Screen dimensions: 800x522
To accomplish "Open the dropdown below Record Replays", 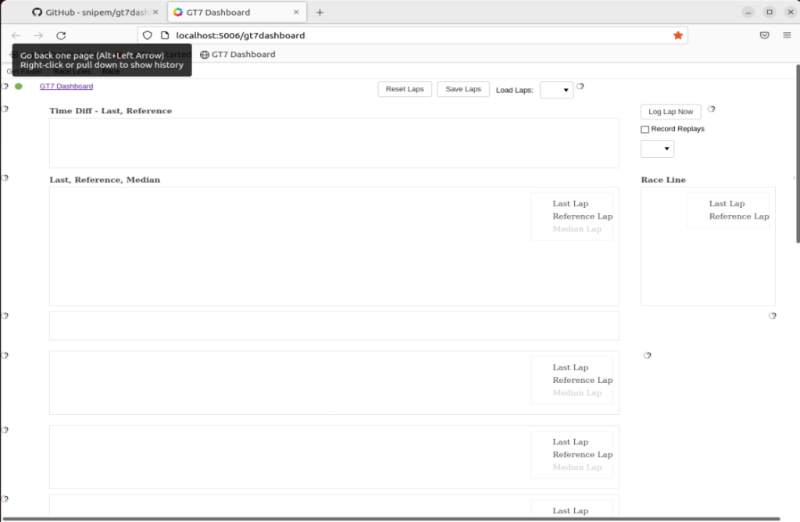I will click(x=657, y=148).
